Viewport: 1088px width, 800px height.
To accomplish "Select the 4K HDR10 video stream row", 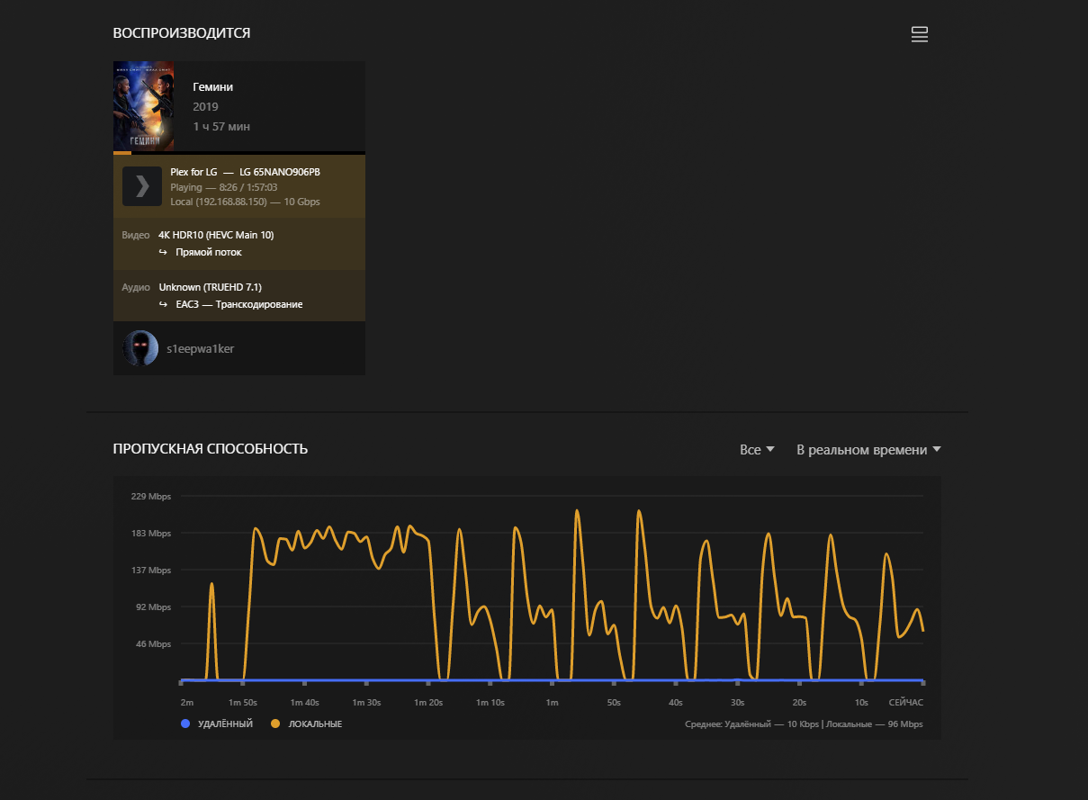I will pyautogui.click(x=216, y=235).
